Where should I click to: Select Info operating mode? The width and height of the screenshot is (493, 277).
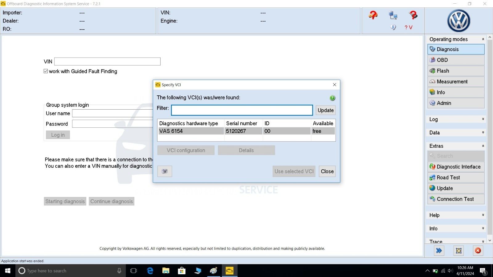tap(456, 92)
